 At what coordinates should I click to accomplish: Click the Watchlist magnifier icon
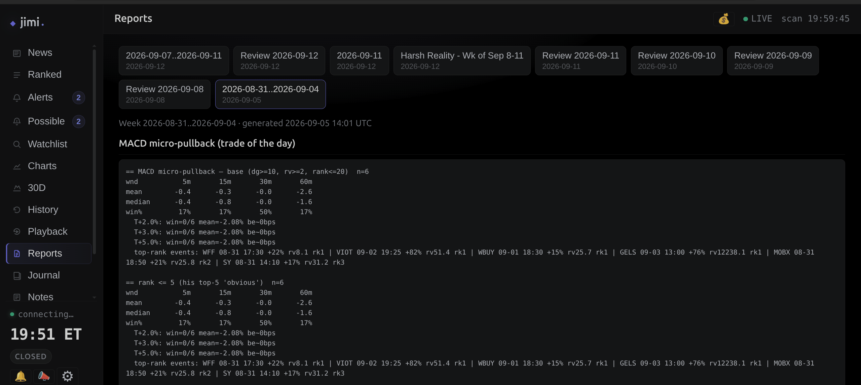(17, 145)
